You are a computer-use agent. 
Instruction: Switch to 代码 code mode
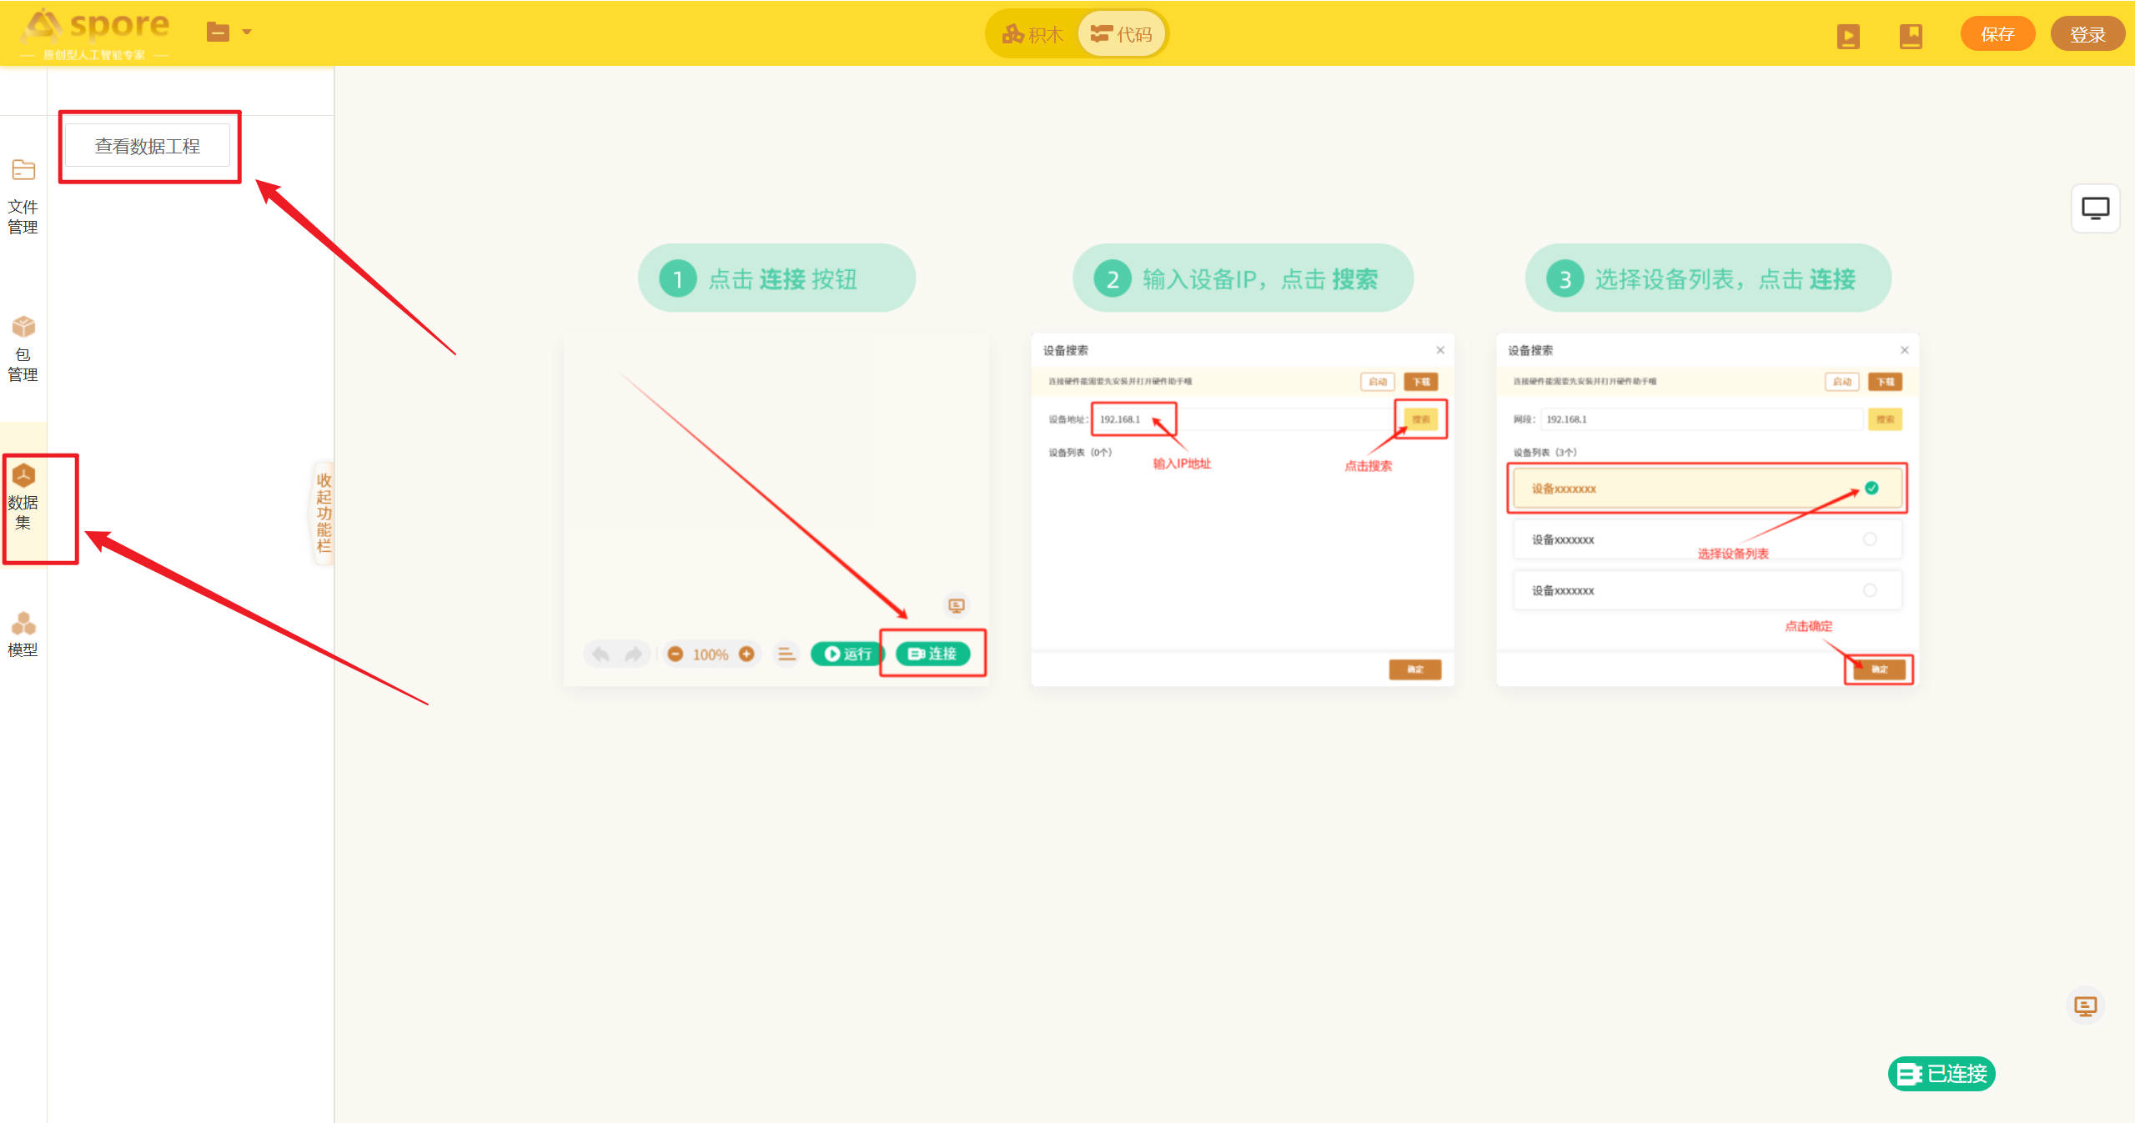coord(1123,34)
